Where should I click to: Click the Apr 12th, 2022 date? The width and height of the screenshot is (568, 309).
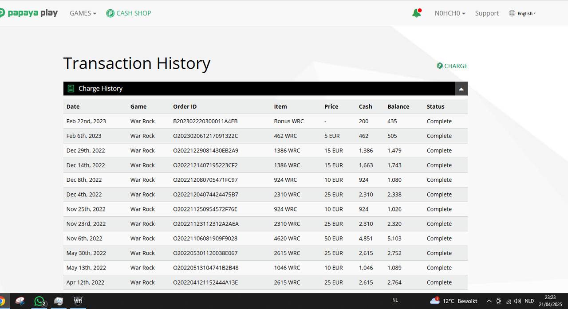(85, 282)
